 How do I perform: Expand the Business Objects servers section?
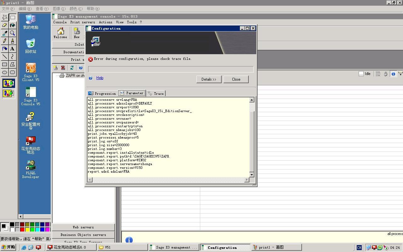click(x=83, y=235)
